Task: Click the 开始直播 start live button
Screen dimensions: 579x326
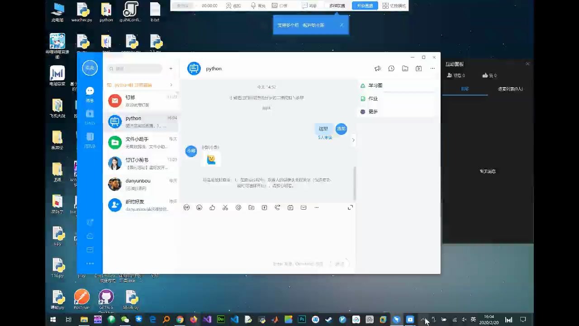Action: [x=365, y=5]
